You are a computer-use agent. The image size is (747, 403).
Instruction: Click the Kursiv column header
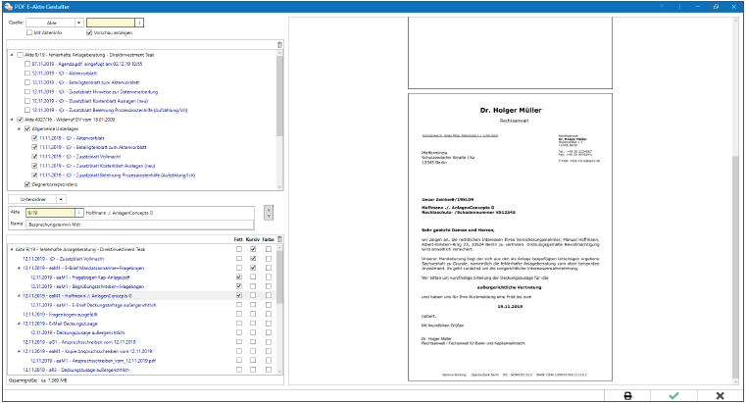[x=253, y=239]
